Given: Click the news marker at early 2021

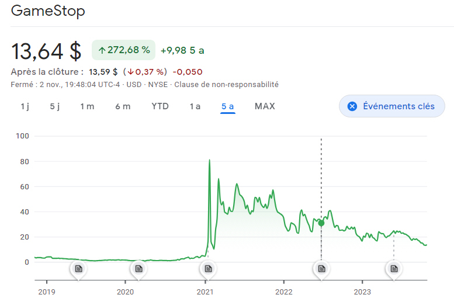Looking at the screenshot, I should (207, 268).
